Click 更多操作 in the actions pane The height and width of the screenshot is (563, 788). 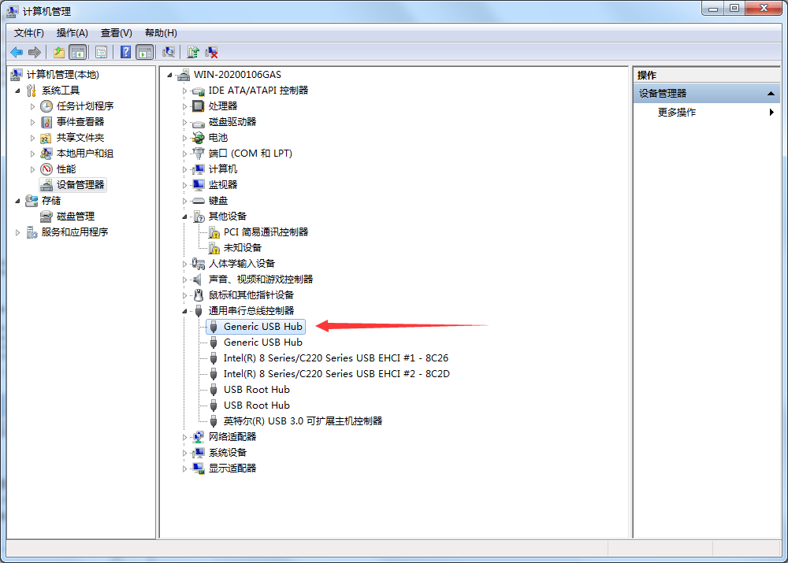coord(677,113)
